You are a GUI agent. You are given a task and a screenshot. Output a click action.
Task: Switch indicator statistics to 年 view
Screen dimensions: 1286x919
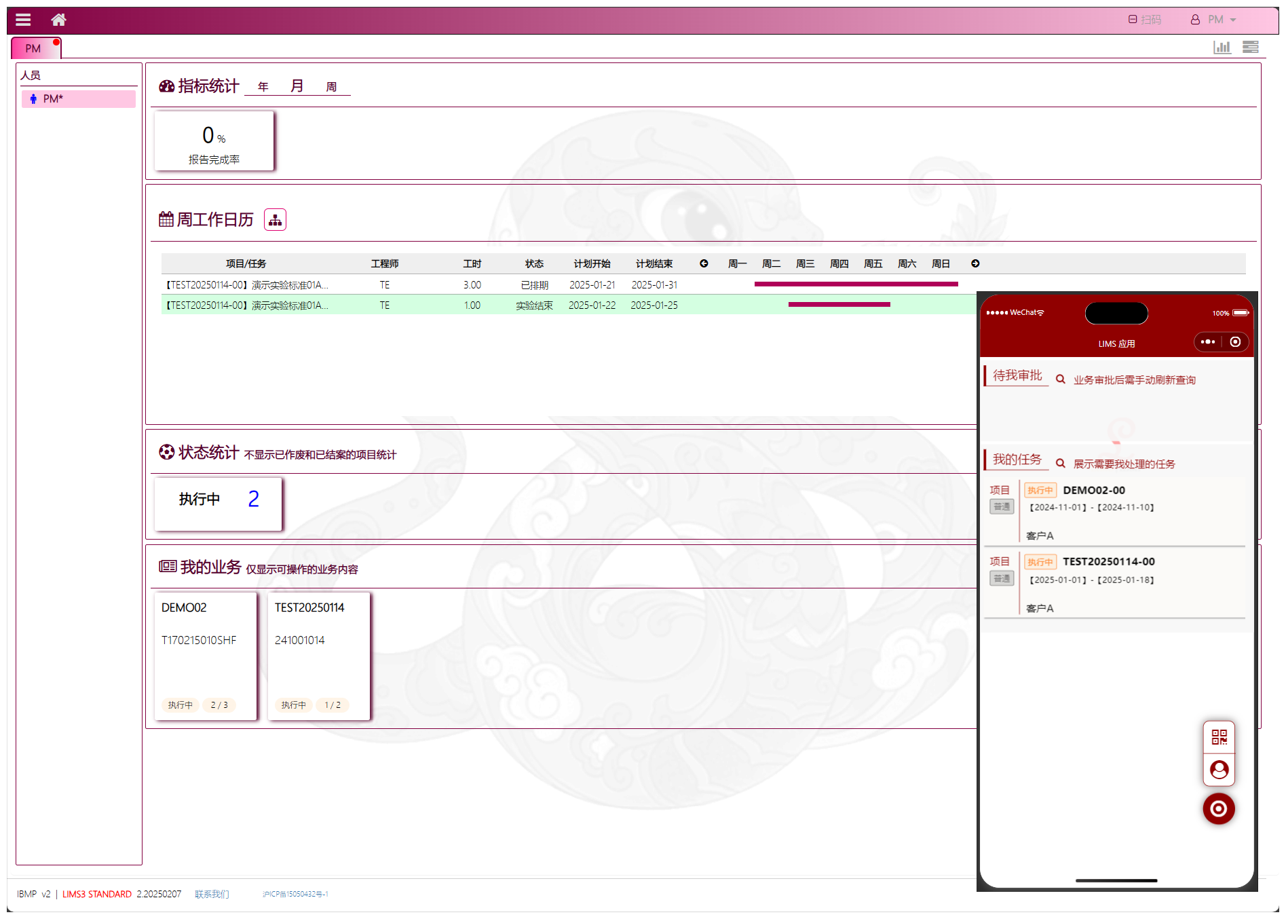[263, 87]
